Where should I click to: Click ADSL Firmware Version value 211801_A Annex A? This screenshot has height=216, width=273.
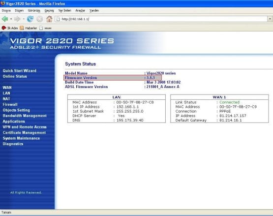click(x=163, y=87)
